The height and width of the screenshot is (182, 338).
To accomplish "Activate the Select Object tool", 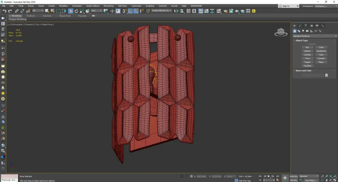I will 47,11.
